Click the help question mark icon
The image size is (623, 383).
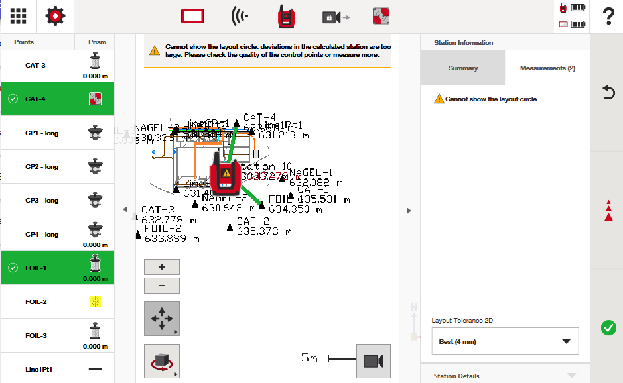click(608, 17)
